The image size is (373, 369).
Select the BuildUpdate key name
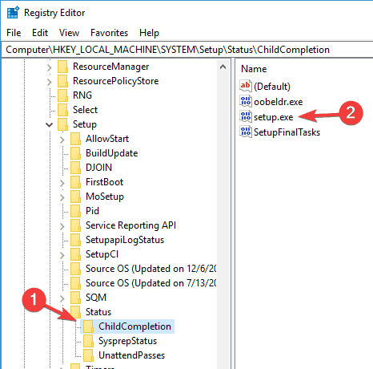pos(111,153)
